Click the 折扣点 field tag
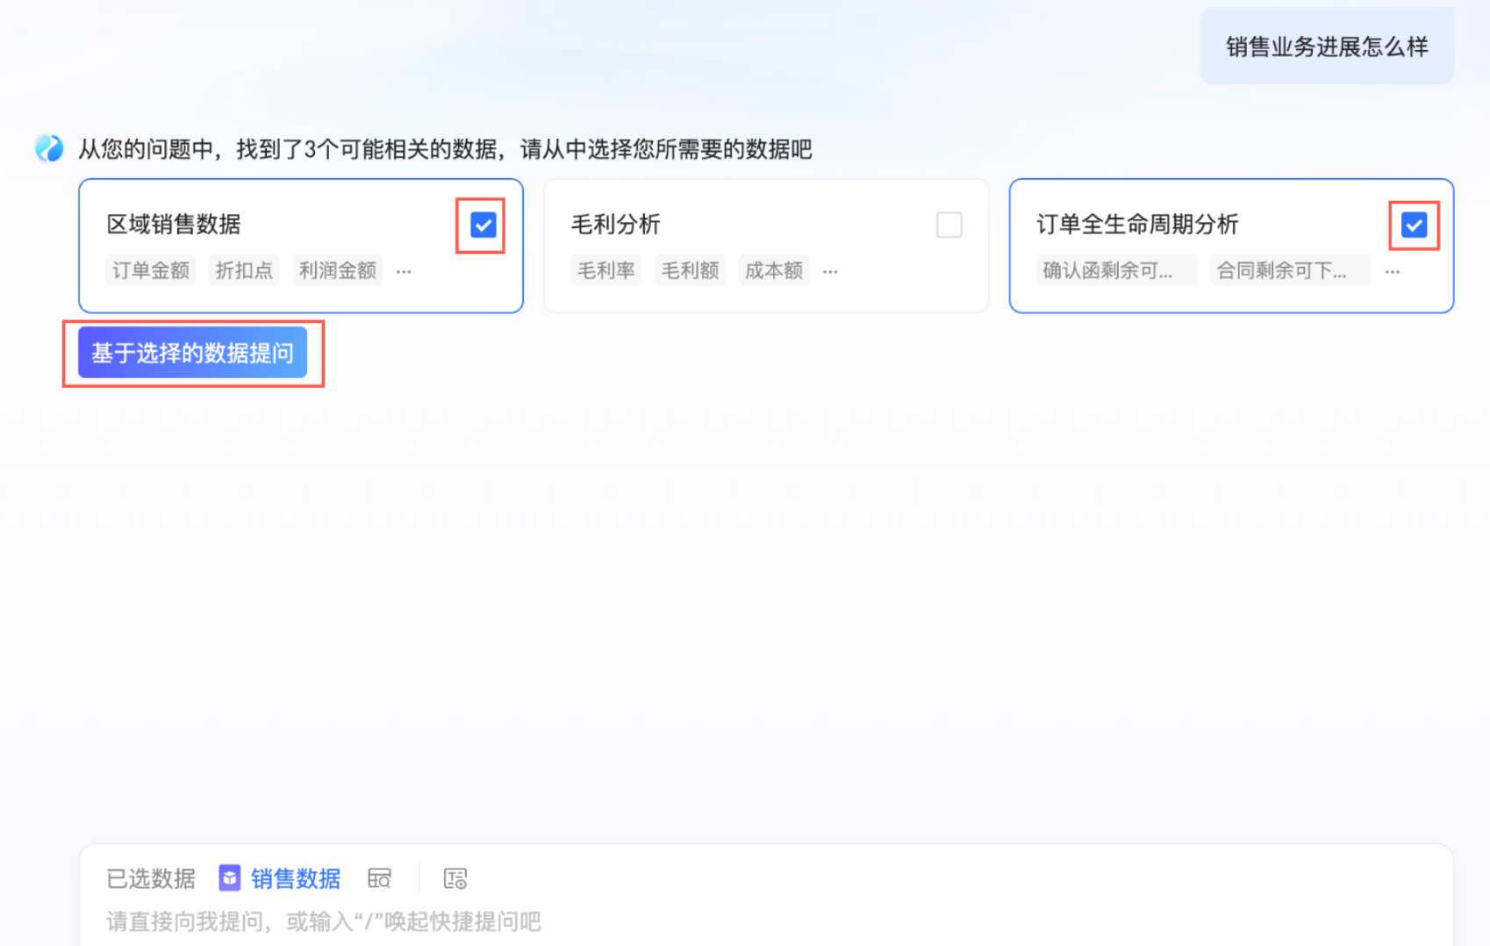The width and height of the screenshot is (1490, 946). click(244, 270)
